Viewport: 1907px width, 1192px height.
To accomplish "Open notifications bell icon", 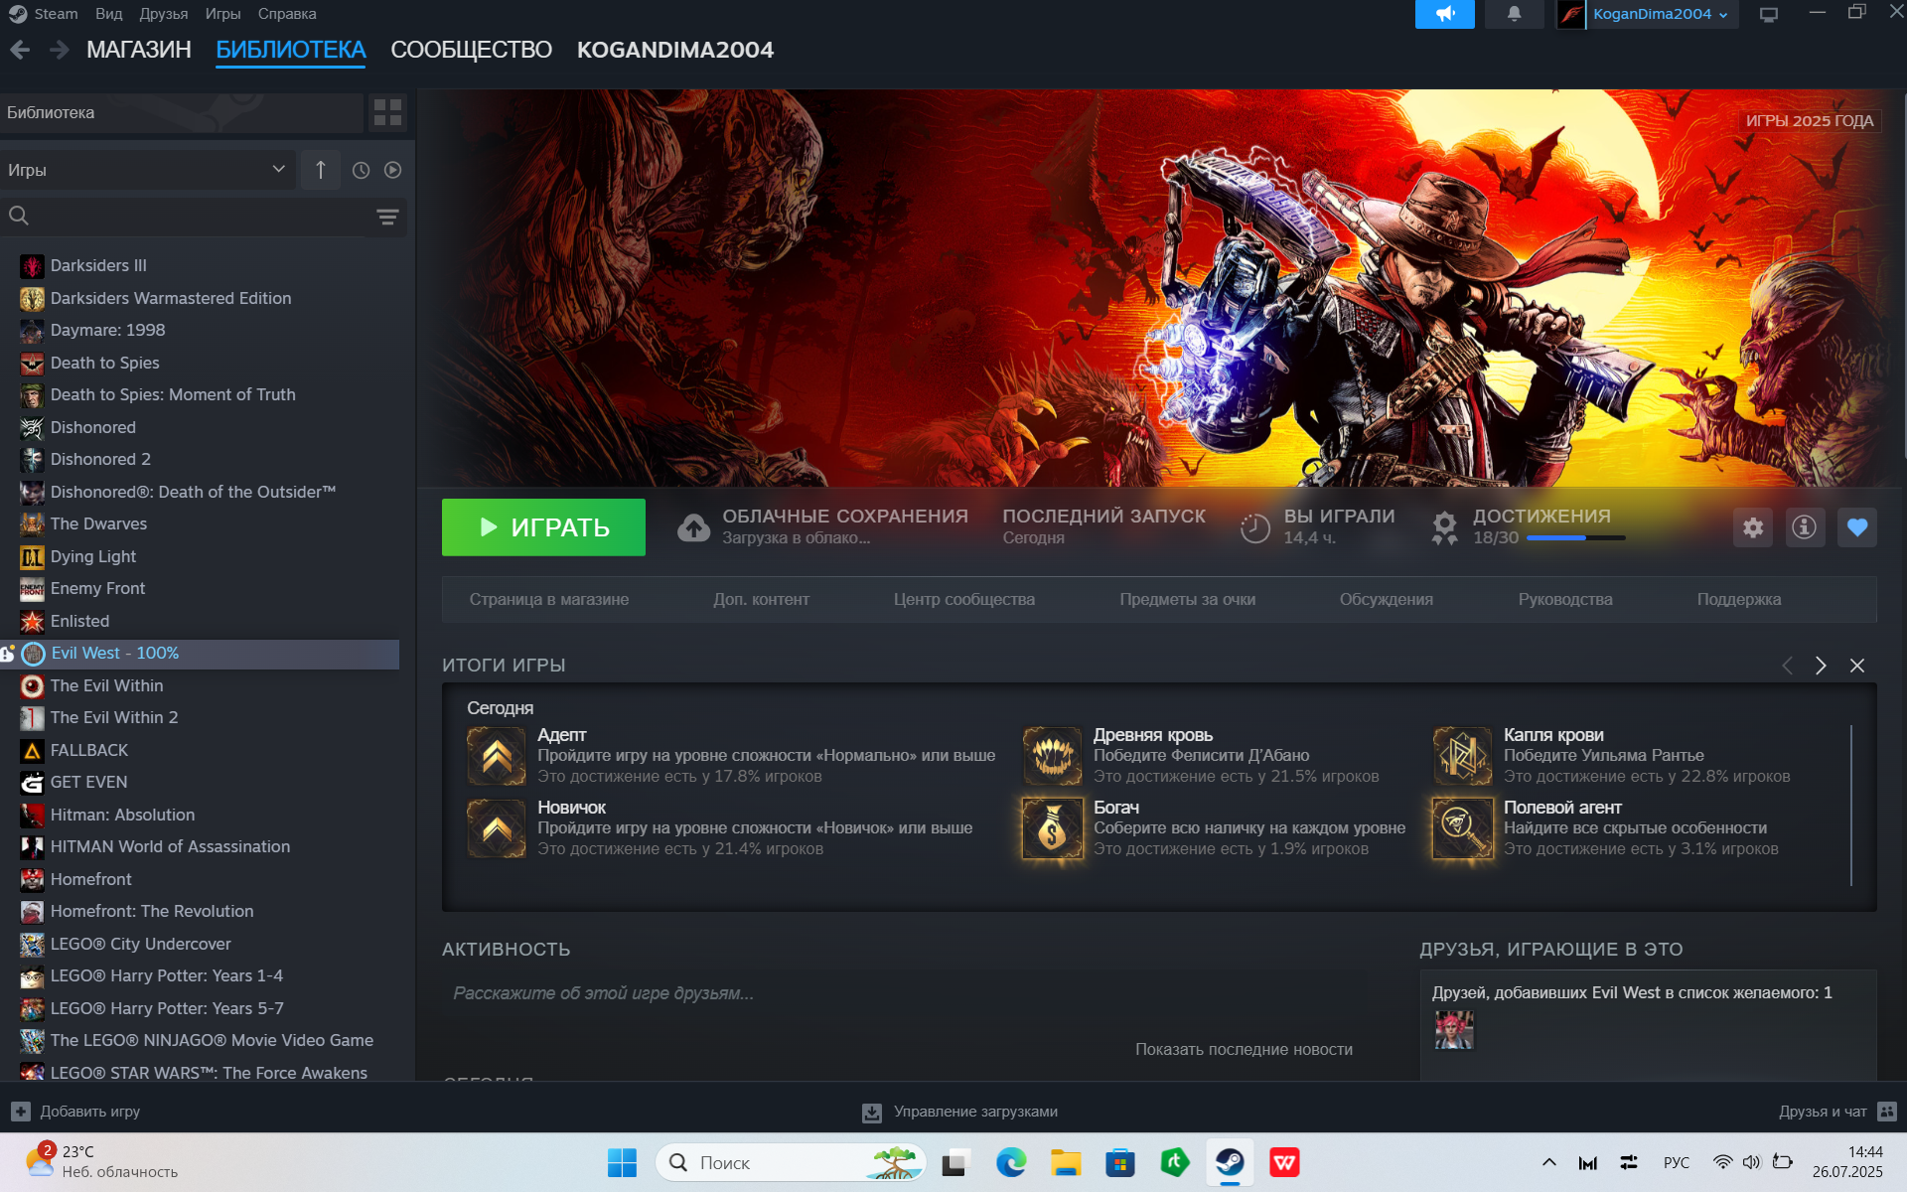I will pos(1514,14).
